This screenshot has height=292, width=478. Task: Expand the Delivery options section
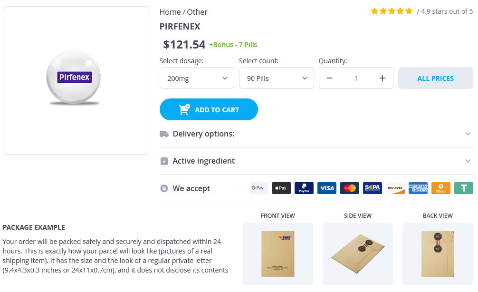coord(316,134)
